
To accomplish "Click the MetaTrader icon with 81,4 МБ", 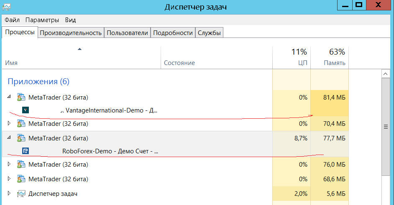I will click(21, 97).
